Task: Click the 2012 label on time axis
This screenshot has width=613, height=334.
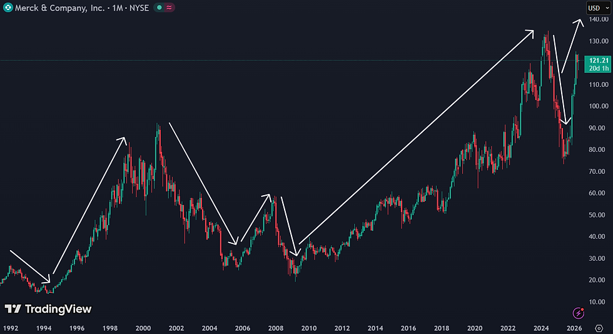Action: tap(342, 328)
